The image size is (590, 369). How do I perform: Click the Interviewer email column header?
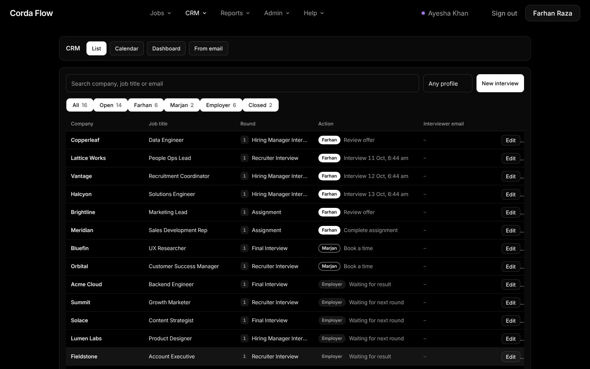pos(443,123)
